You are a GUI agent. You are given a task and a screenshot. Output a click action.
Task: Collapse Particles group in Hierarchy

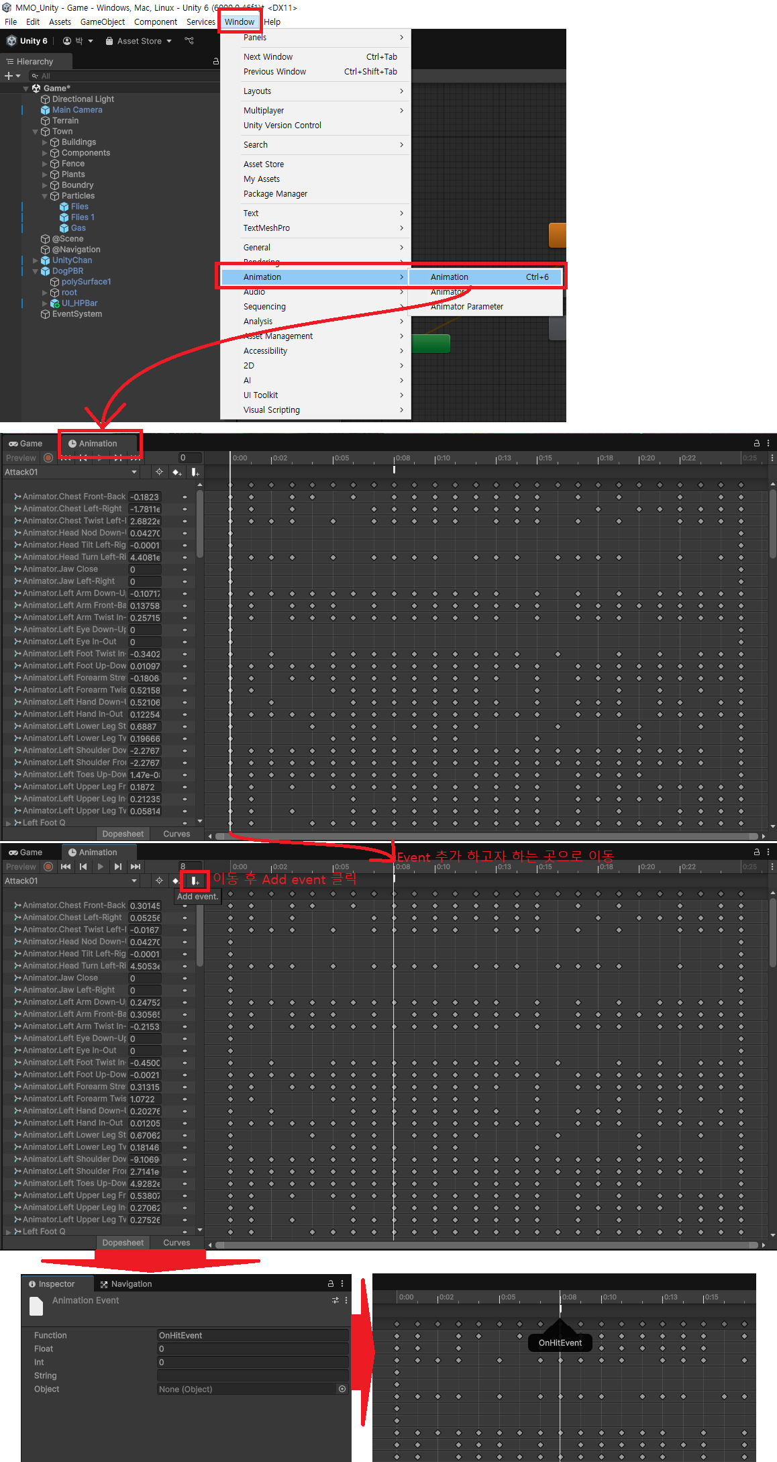point(45,196)
